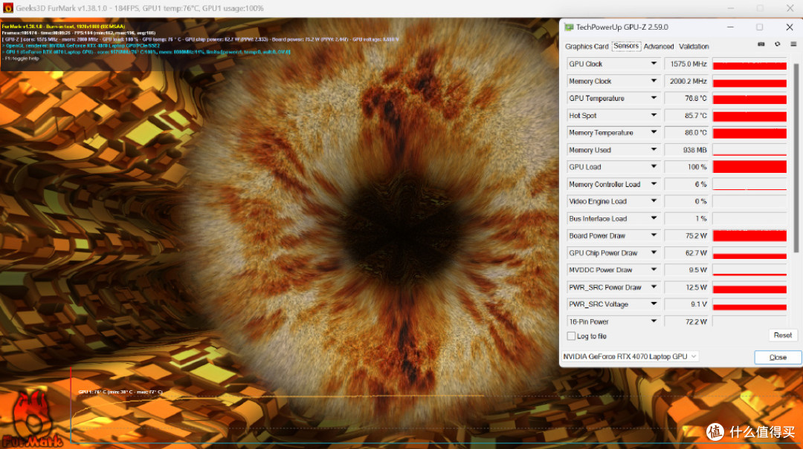Open the GPU Clock sensor dropdown
The image size is (803, 449).
point(654,64)
